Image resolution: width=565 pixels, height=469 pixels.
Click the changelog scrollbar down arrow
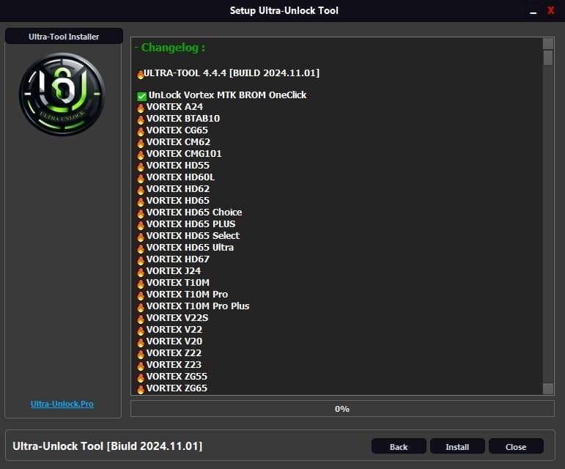pos(548,388)
